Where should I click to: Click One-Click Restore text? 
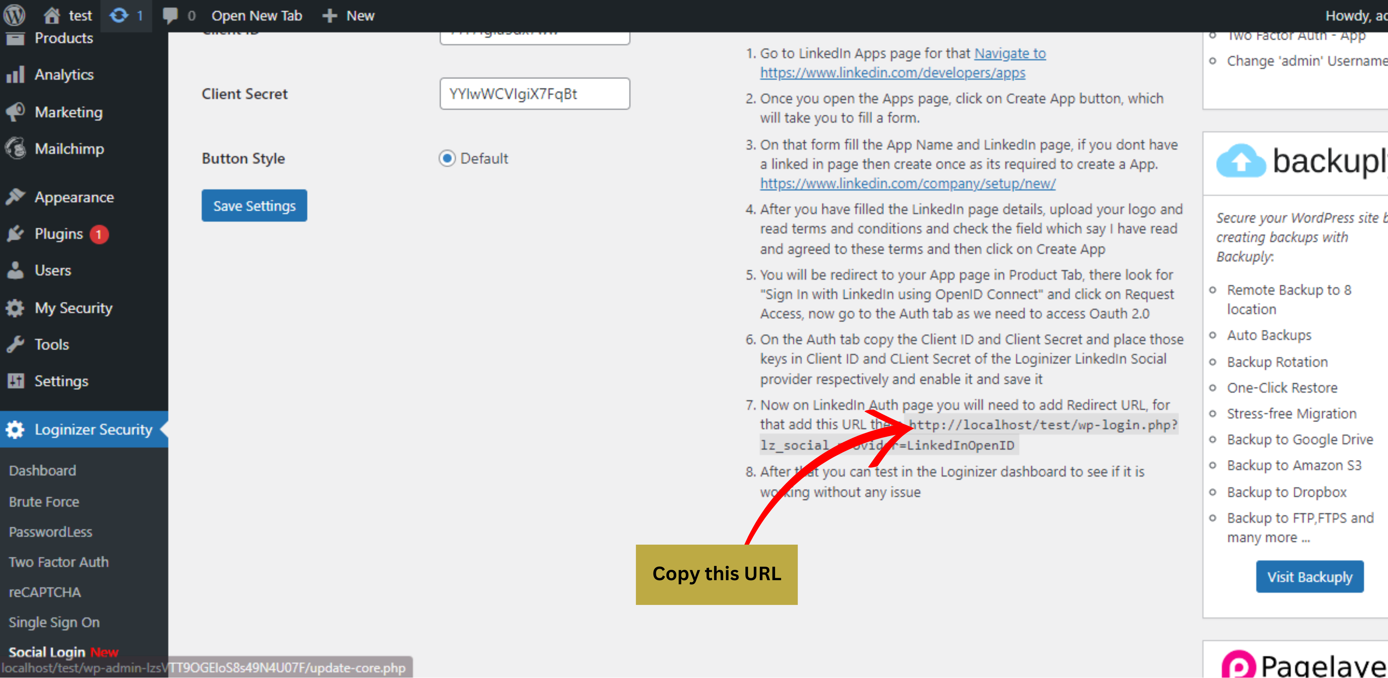(x=1282, y=388)
